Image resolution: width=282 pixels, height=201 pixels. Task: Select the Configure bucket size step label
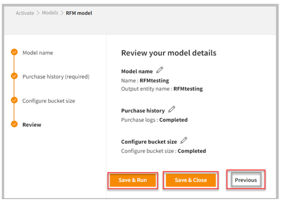pyautogui.click(x=48, y=101)
